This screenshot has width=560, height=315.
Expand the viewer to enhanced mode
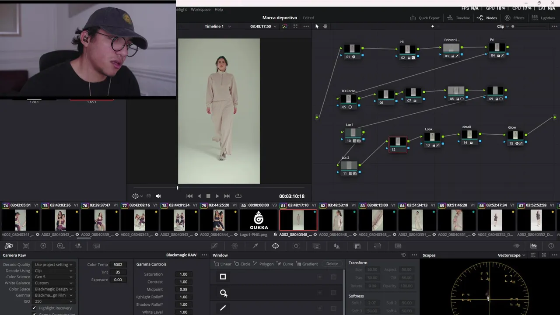point(295,26)
